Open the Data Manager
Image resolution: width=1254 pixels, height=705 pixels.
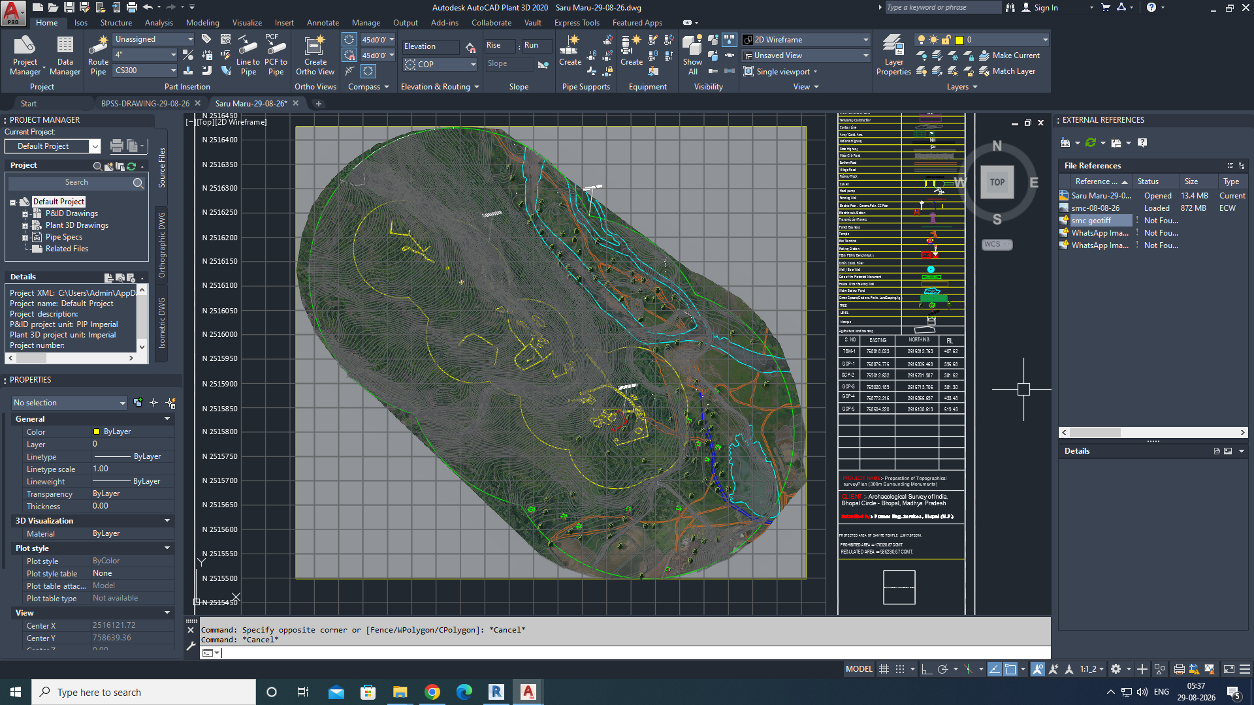point(65,55)
